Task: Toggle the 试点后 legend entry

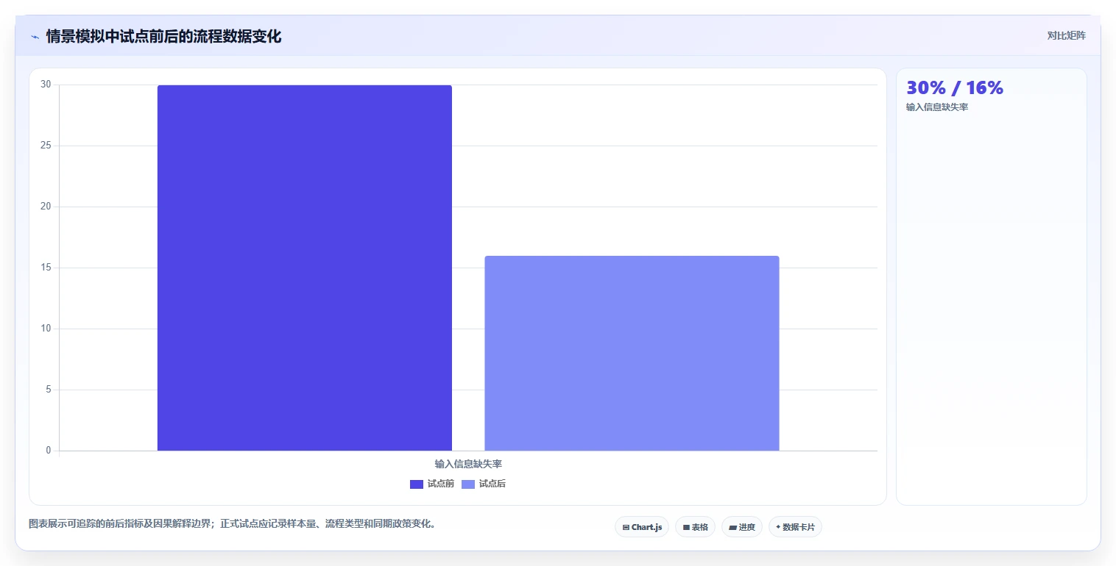Action: pos(484,484)
